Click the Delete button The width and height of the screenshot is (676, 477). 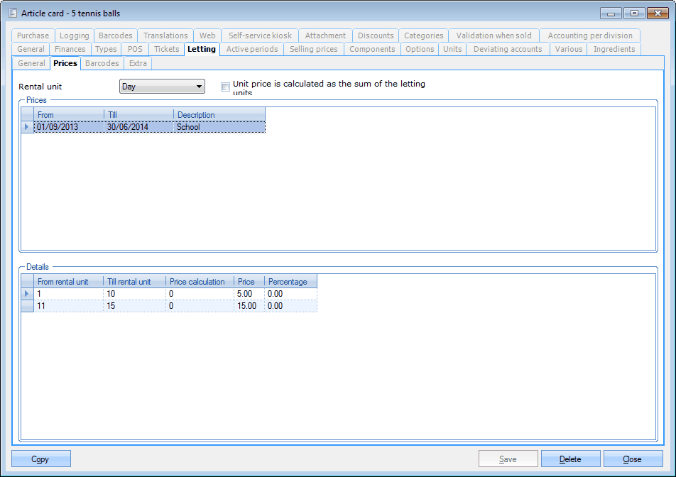point(570,459)
